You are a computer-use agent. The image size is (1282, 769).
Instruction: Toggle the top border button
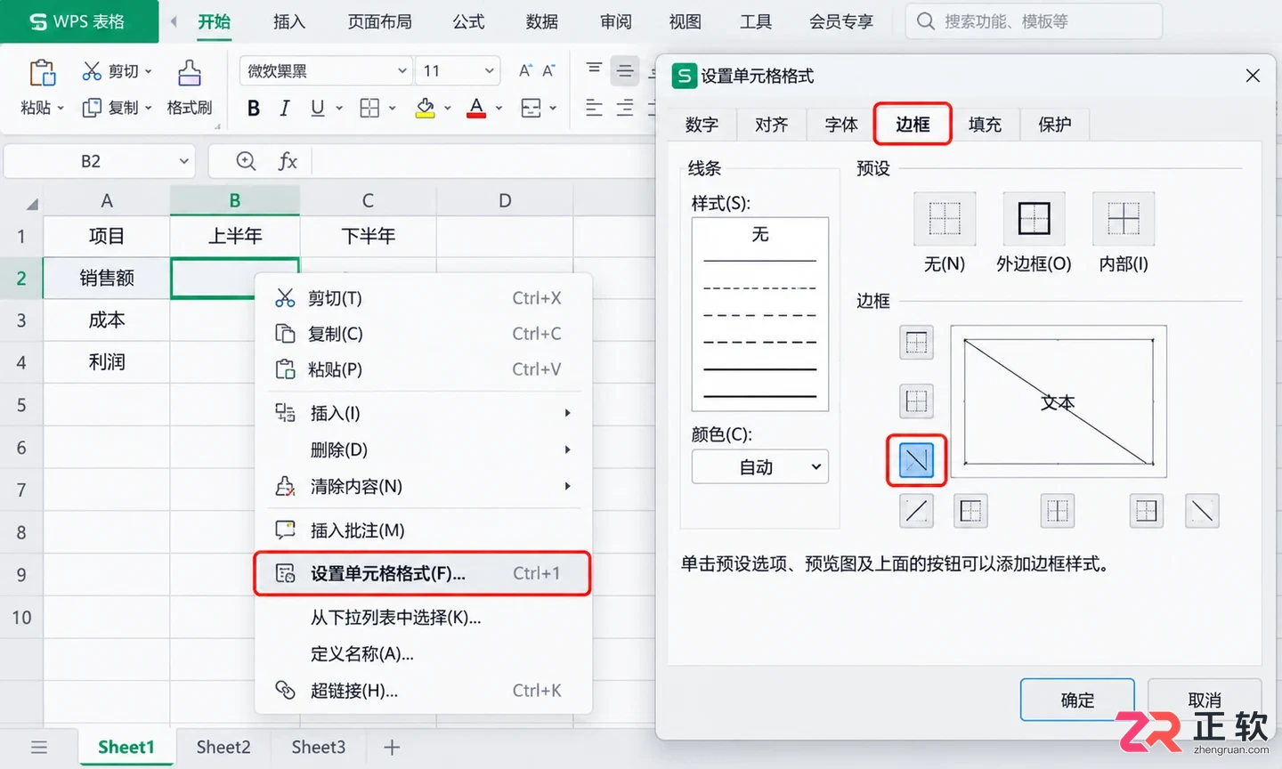tap(916, 343)
